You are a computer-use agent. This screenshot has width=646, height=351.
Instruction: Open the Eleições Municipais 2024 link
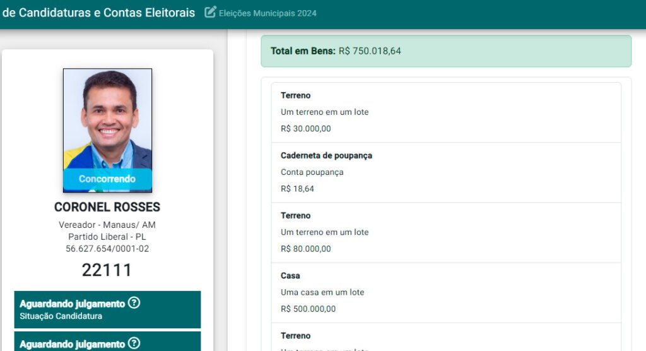pos(267,13)
